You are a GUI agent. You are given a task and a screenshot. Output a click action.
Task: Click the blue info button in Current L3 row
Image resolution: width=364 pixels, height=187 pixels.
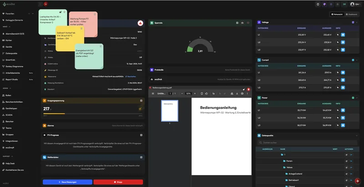(343, 88)
